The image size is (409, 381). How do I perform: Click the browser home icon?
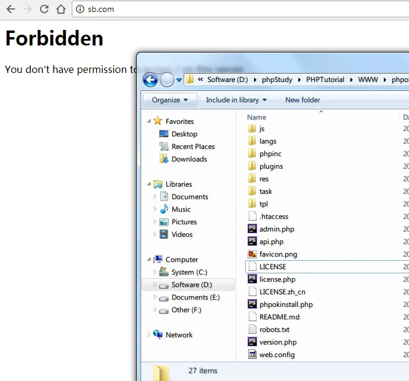click(x=60, y=9)
